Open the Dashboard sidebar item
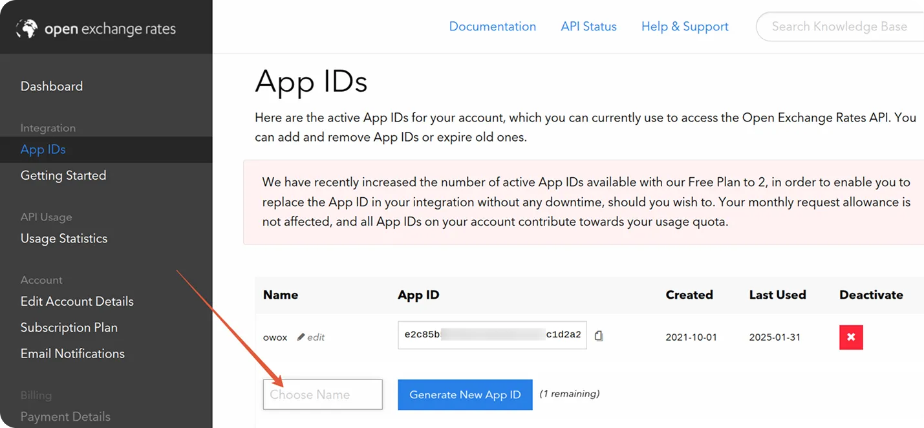Image resolution: width=924 pixels, height=428 pixels. click(52, 86)
